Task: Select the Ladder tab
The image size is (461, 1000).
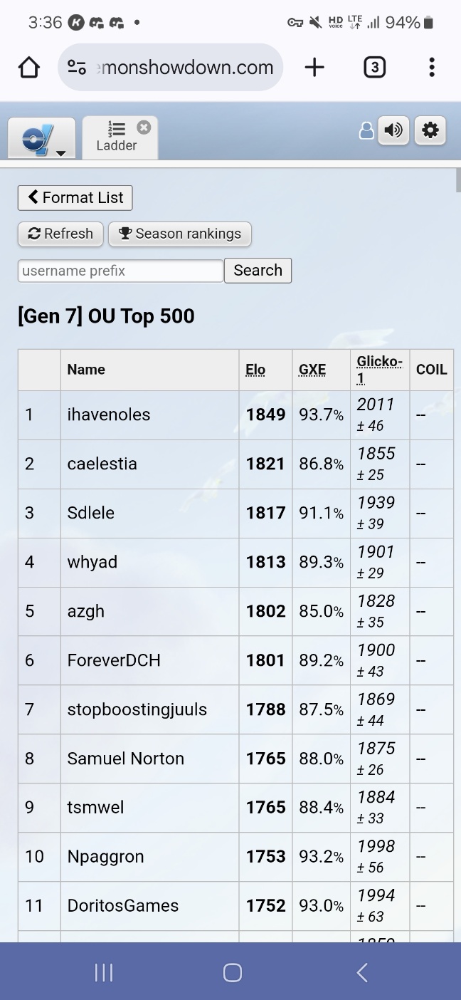Action: [x=117, y=138]
